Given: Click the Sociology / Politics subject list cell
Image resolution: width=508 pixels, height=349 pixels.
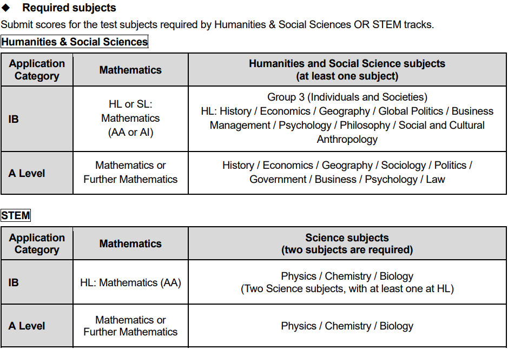Looking at the screenshot, I should (347, 173).
